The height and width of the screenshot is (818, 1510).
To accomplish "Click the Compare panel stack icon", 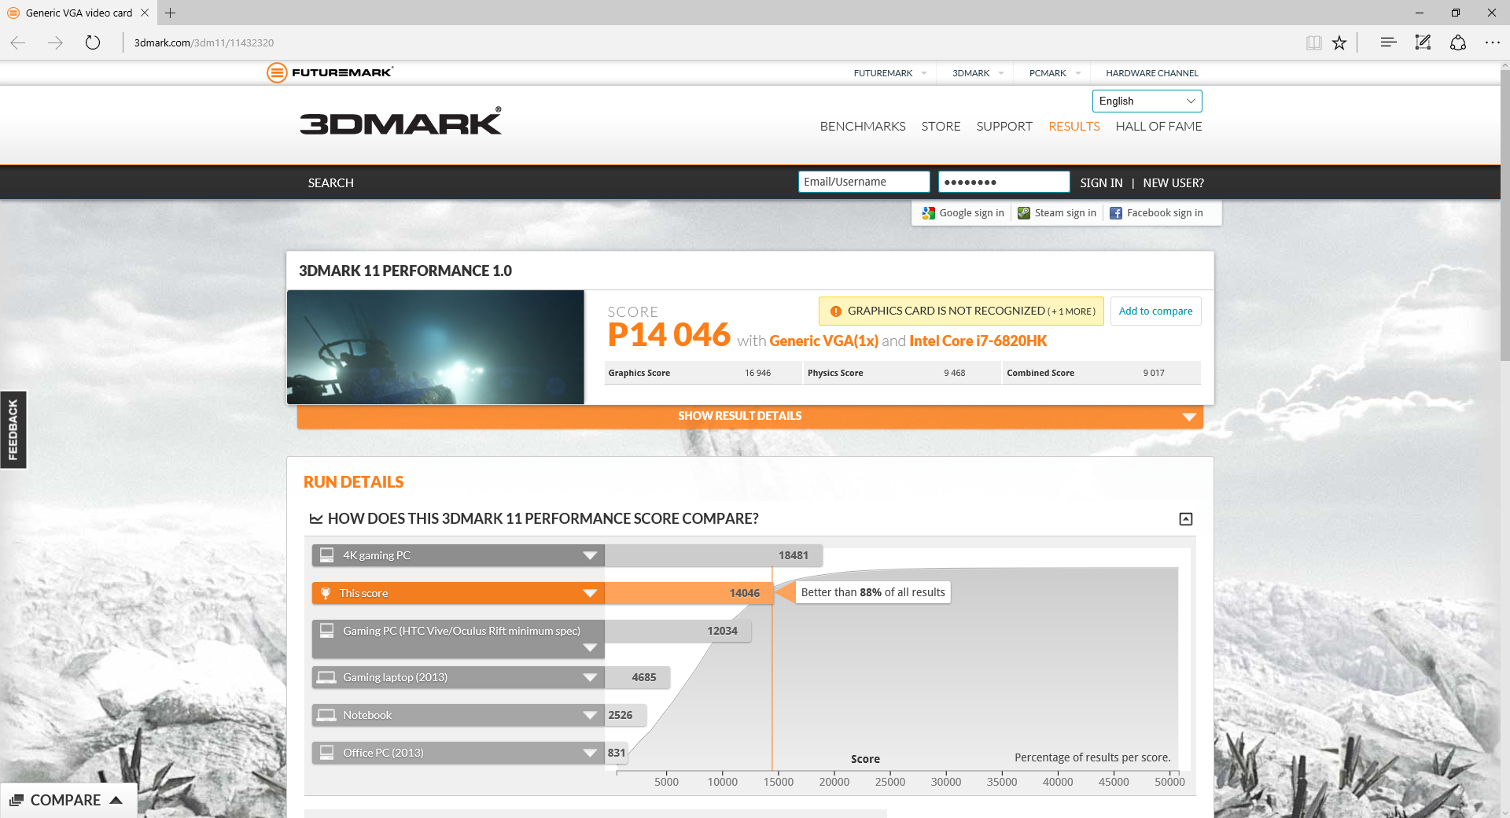I will point(17,800).
